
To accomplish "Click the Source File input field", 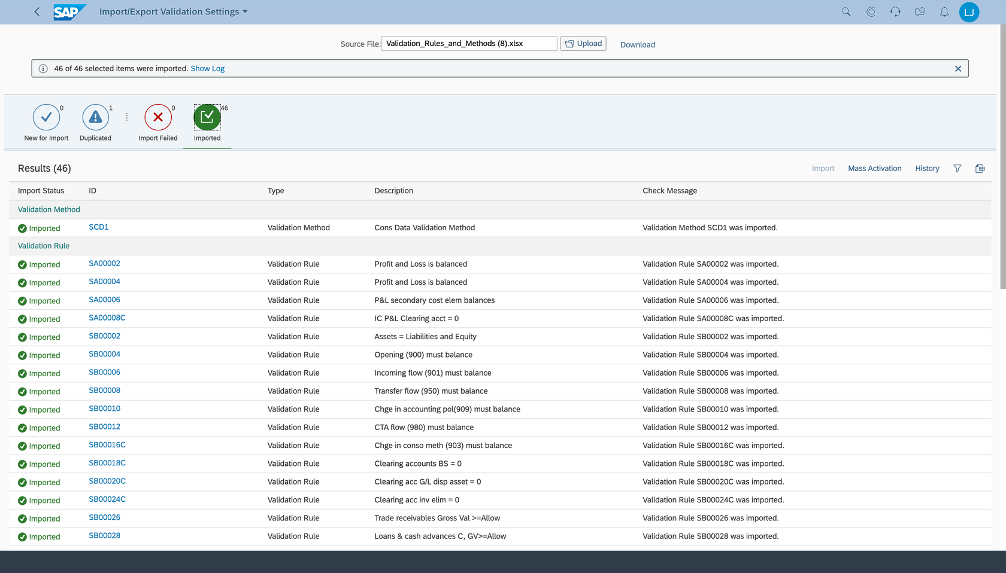I will [469, 44].
